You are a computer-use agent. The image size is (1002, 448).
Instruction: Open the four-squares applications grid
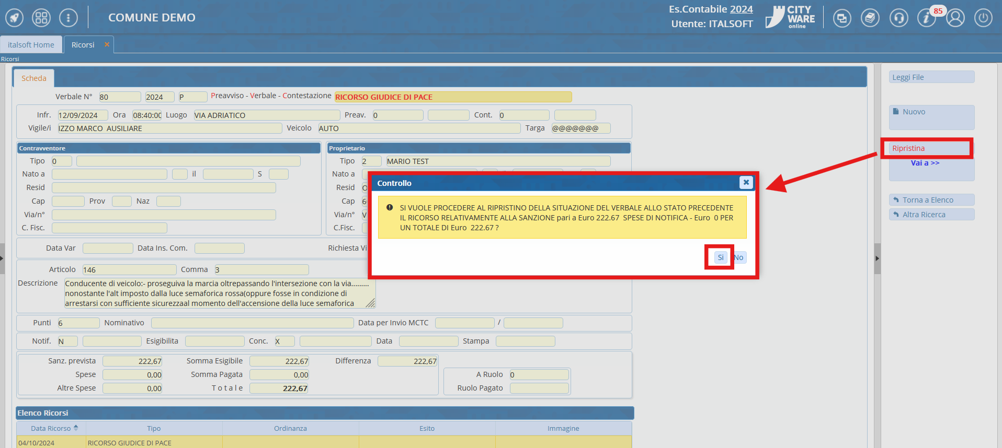click(41, 18)
